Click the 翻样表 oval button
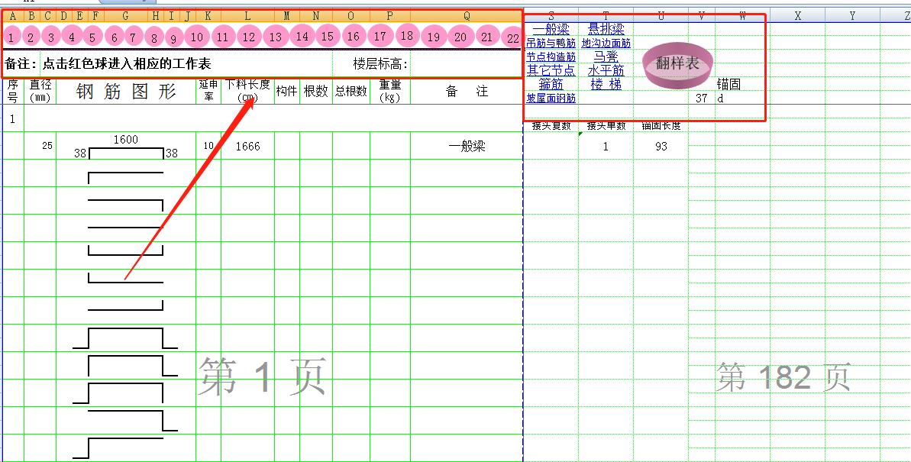The width and height of the screenshot is (911, 462). point(677,64)
